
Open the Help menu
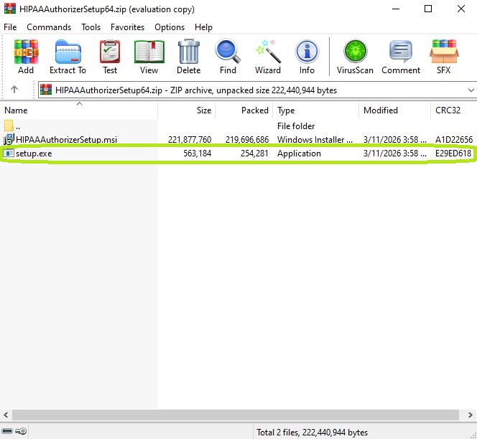(x=203, y=27)
